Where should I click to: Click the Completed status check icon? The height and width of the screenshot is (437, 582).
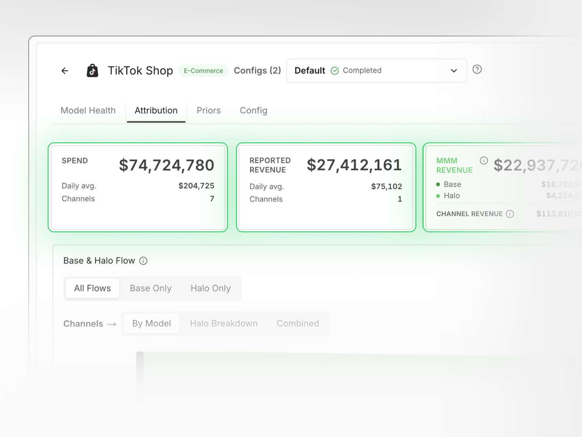pyautogui.click(x=335, y=71)
